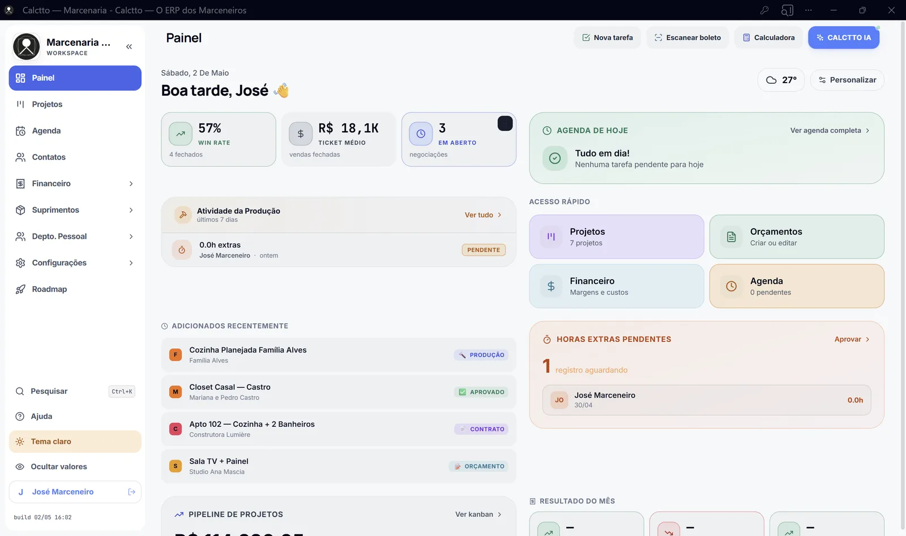Click the timer icon beside 0.0h extras
906x536 pixels.
click(x=182, y=250)
